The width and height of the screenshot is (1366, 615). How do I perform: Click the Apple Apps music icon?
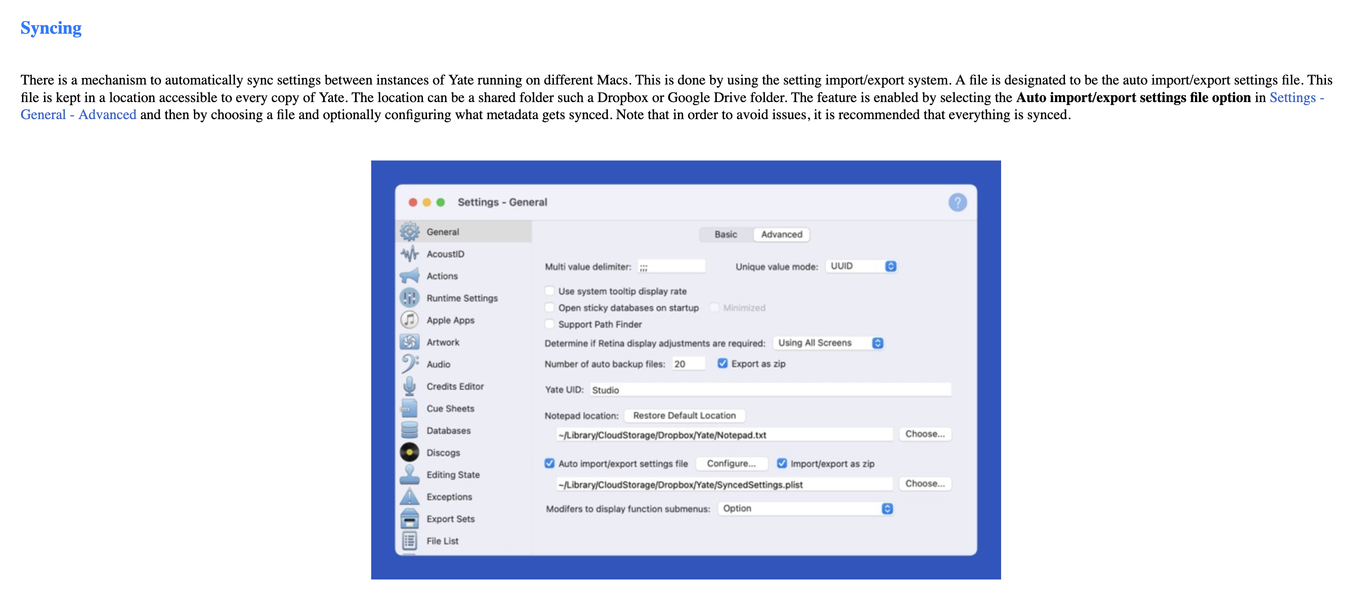(409, 320)
